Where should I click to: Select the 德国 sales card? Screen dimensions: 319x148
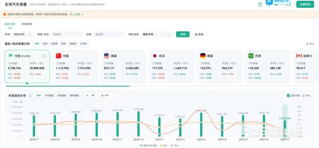point(219,66)
